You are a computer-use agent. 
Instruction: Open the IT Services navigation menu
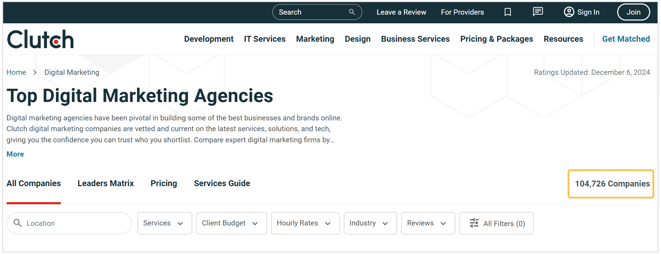[265, 39]
